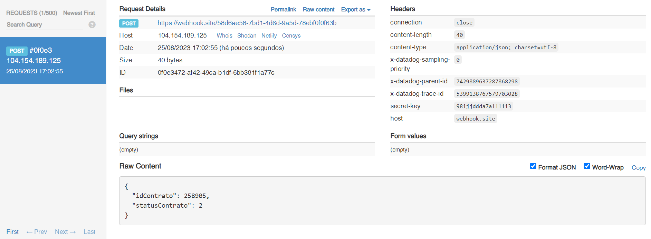The height and width of the screenshot is (239, 651).
Task: Go to Next page of requests
Action: (65, 232)
